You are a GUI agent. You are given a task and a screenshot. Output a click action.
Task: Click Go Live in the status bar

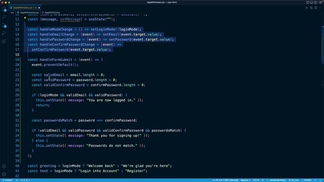tap(294, 180)
